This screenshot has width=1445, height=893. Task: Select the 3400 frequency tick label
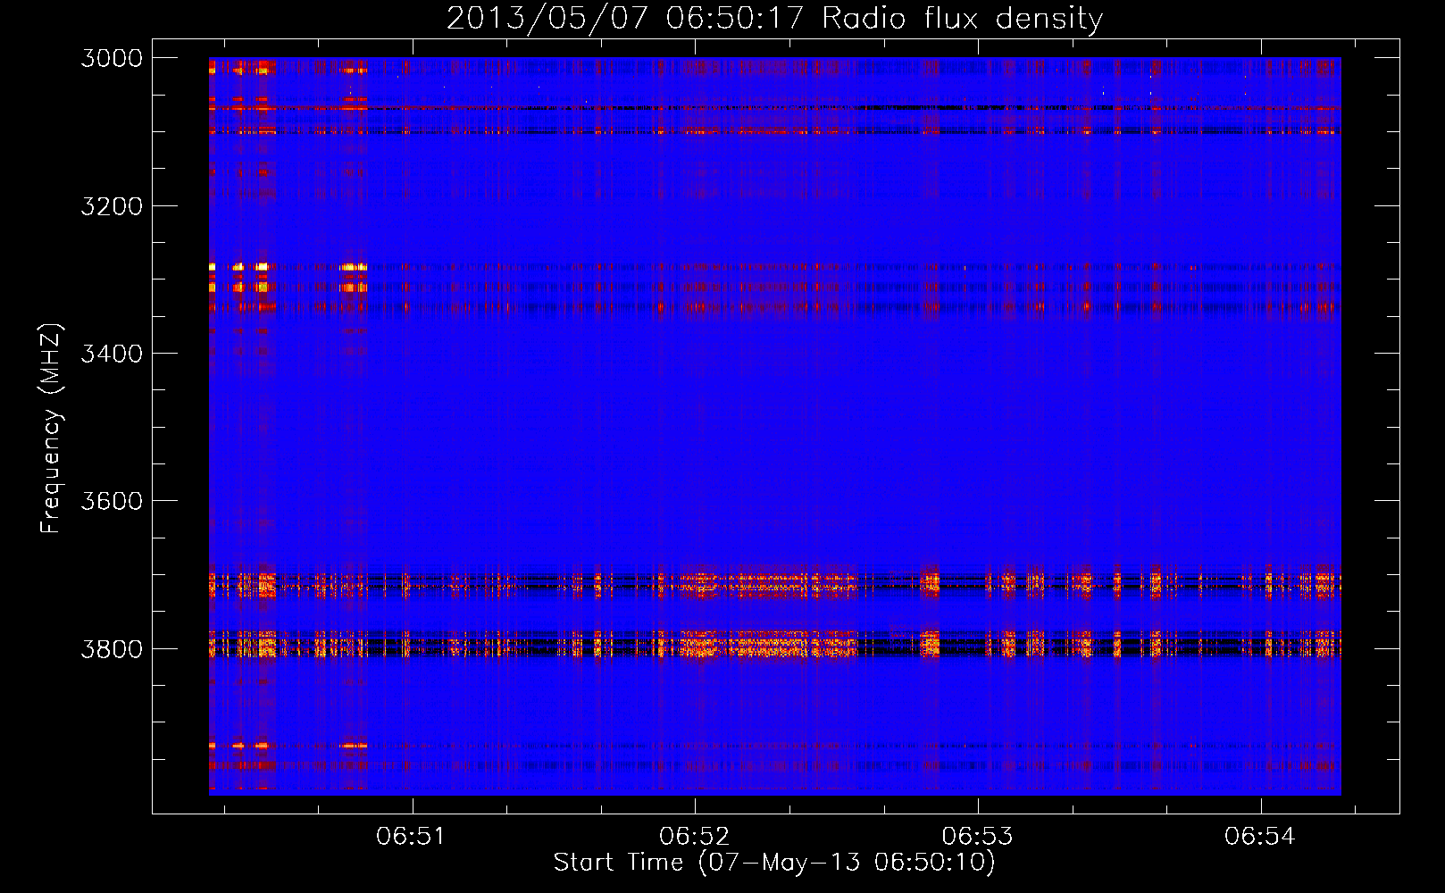click(112, 354)
